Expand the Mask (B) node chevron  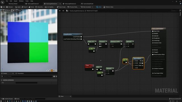pyautogui.click(x=96, y=42)
